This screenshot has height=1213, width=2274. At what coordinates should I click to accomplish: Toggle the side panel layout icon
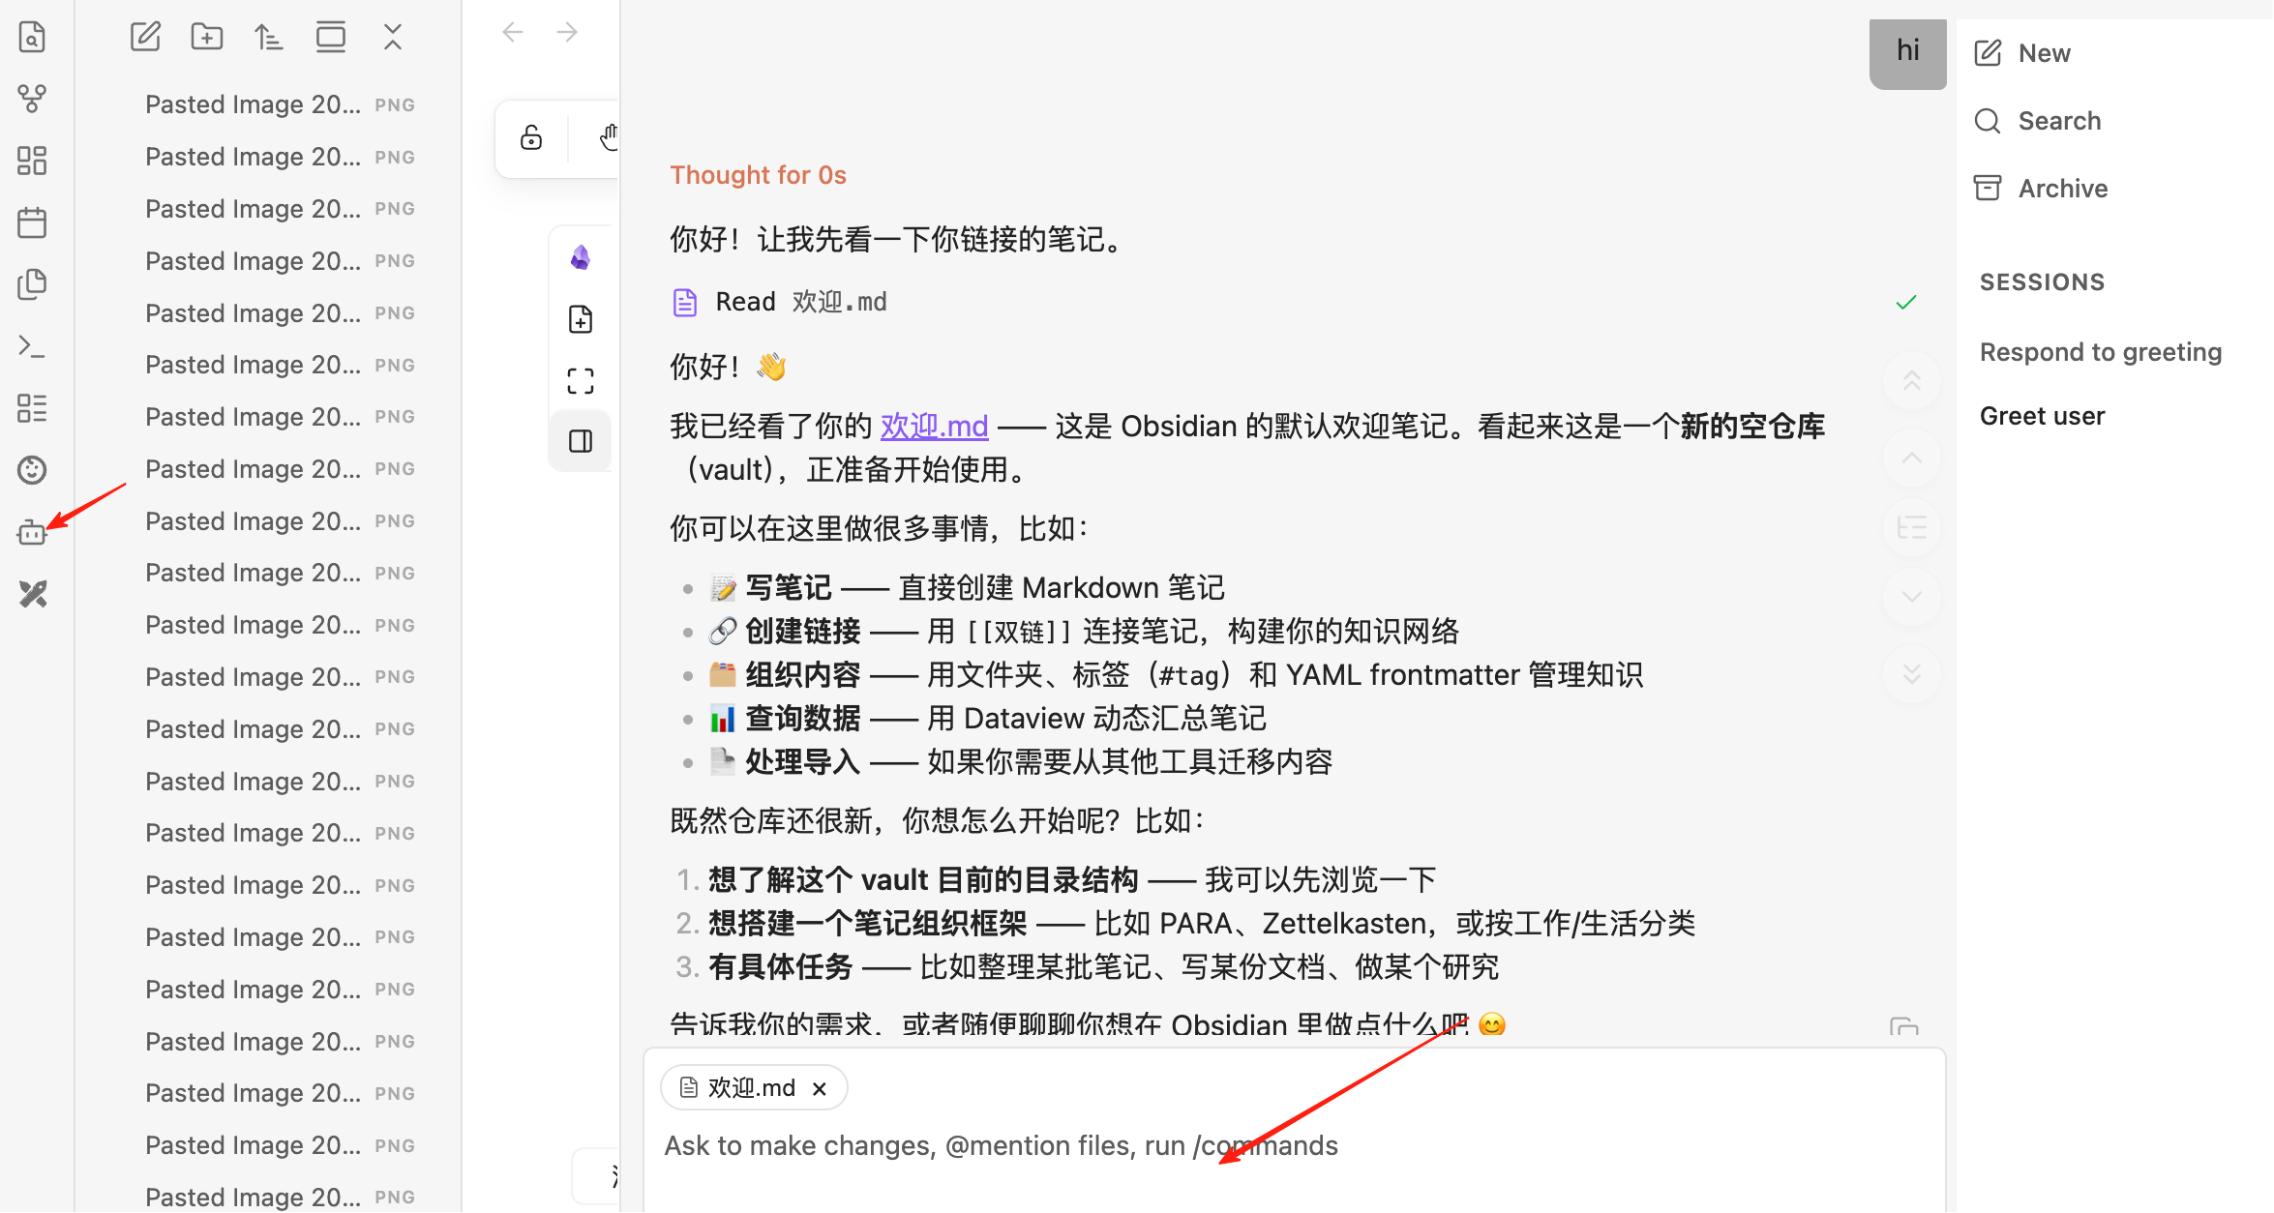tap(581, 441)
